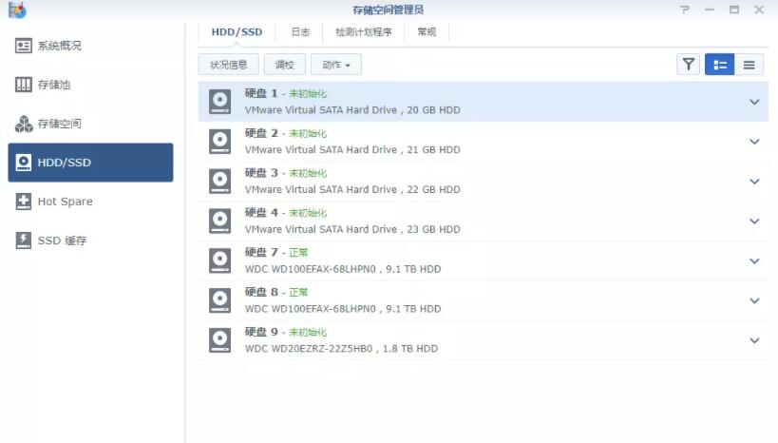Image resolution: width=778 pixels, height=443 pixels.
Task: Expand details of 硬盘 8
Action: (x=754, y=300)
